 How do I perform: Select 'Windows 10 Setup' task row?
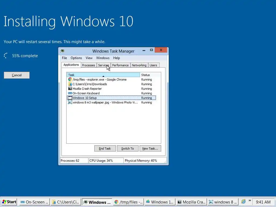coord(111,98)
